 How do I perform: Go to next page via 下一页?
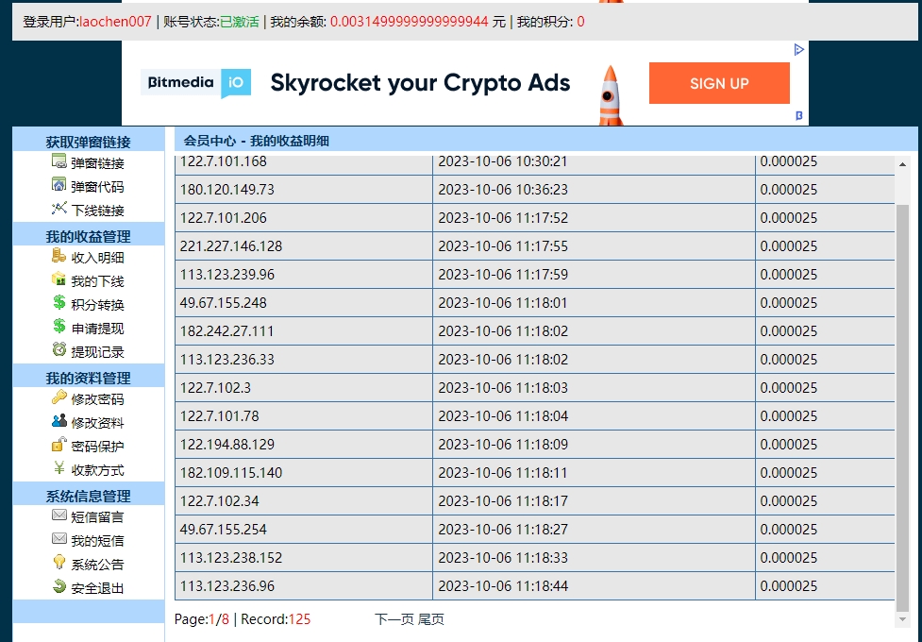pyautogui.click(x=394, y=619)
